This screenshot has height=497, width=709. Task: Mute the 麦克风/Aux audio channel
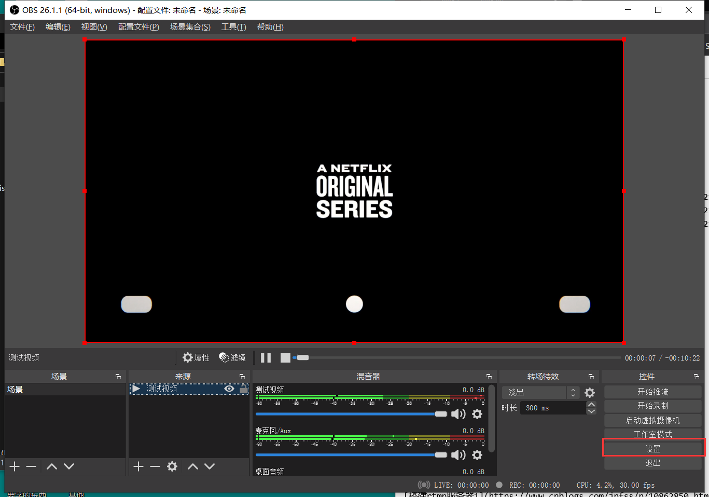[458, 455]
